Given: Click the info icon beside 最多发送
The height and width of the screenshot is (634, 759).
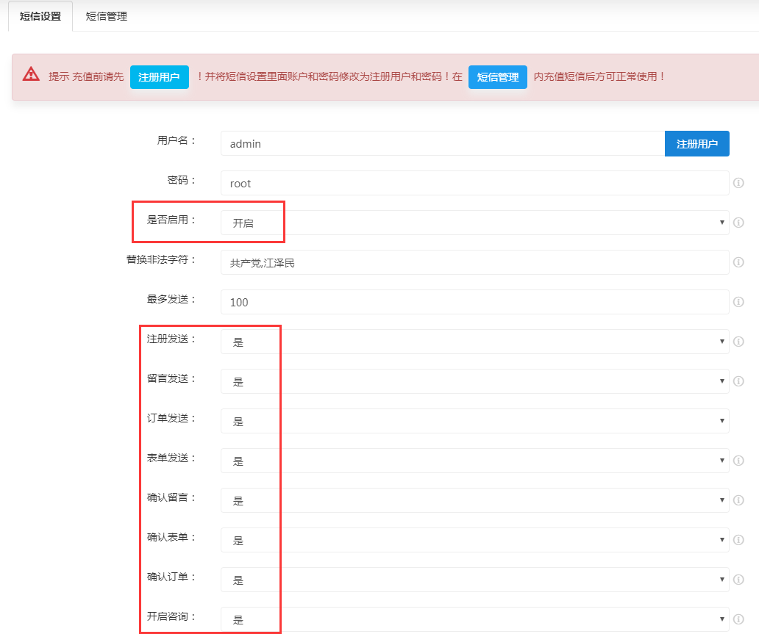Looking at the screenshot, I should [738, 302].
